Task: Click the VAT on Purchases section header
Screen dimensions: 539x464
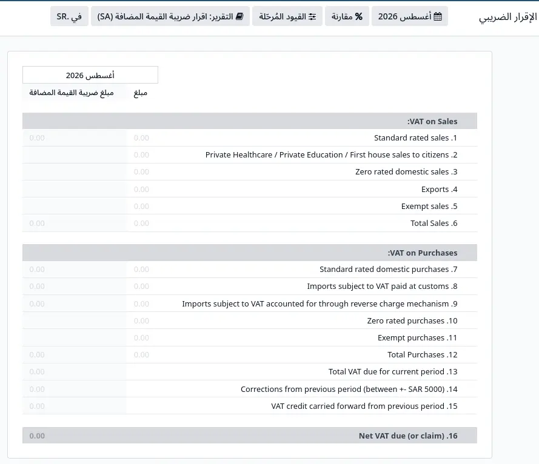Action: coord(250,253)
